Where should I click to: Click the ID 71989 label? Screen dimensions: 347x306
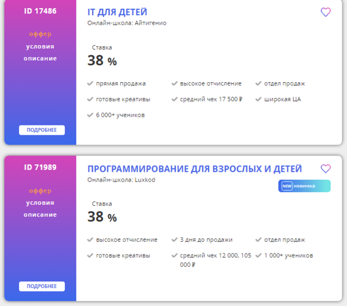tap(40, 167)
